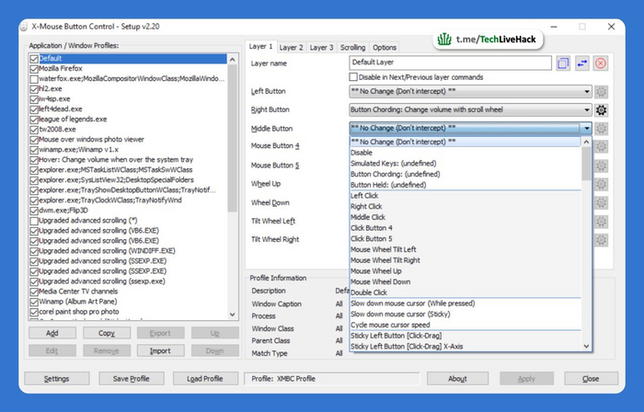
Task: Select Click Button 5 option
Action: (466, 239)
